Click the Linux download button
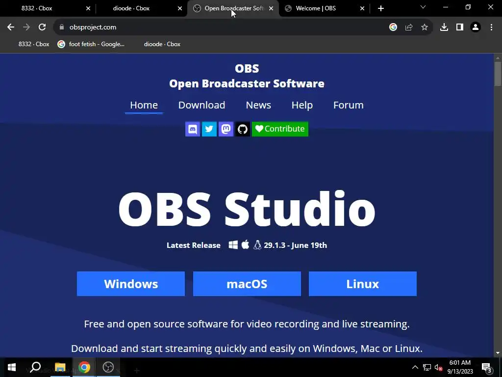 363,284
